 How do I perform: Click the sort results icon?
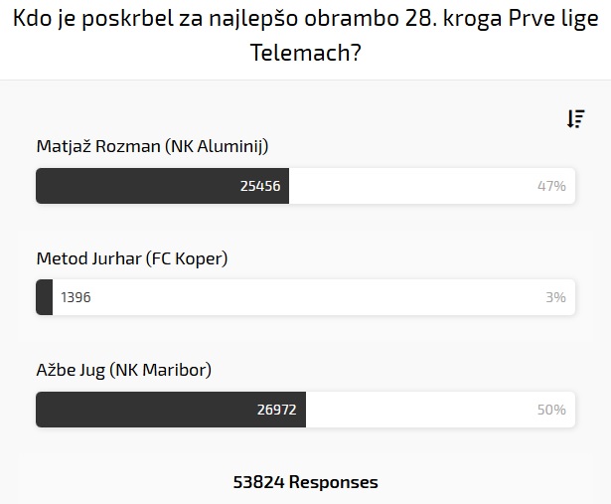click(575, 119)
